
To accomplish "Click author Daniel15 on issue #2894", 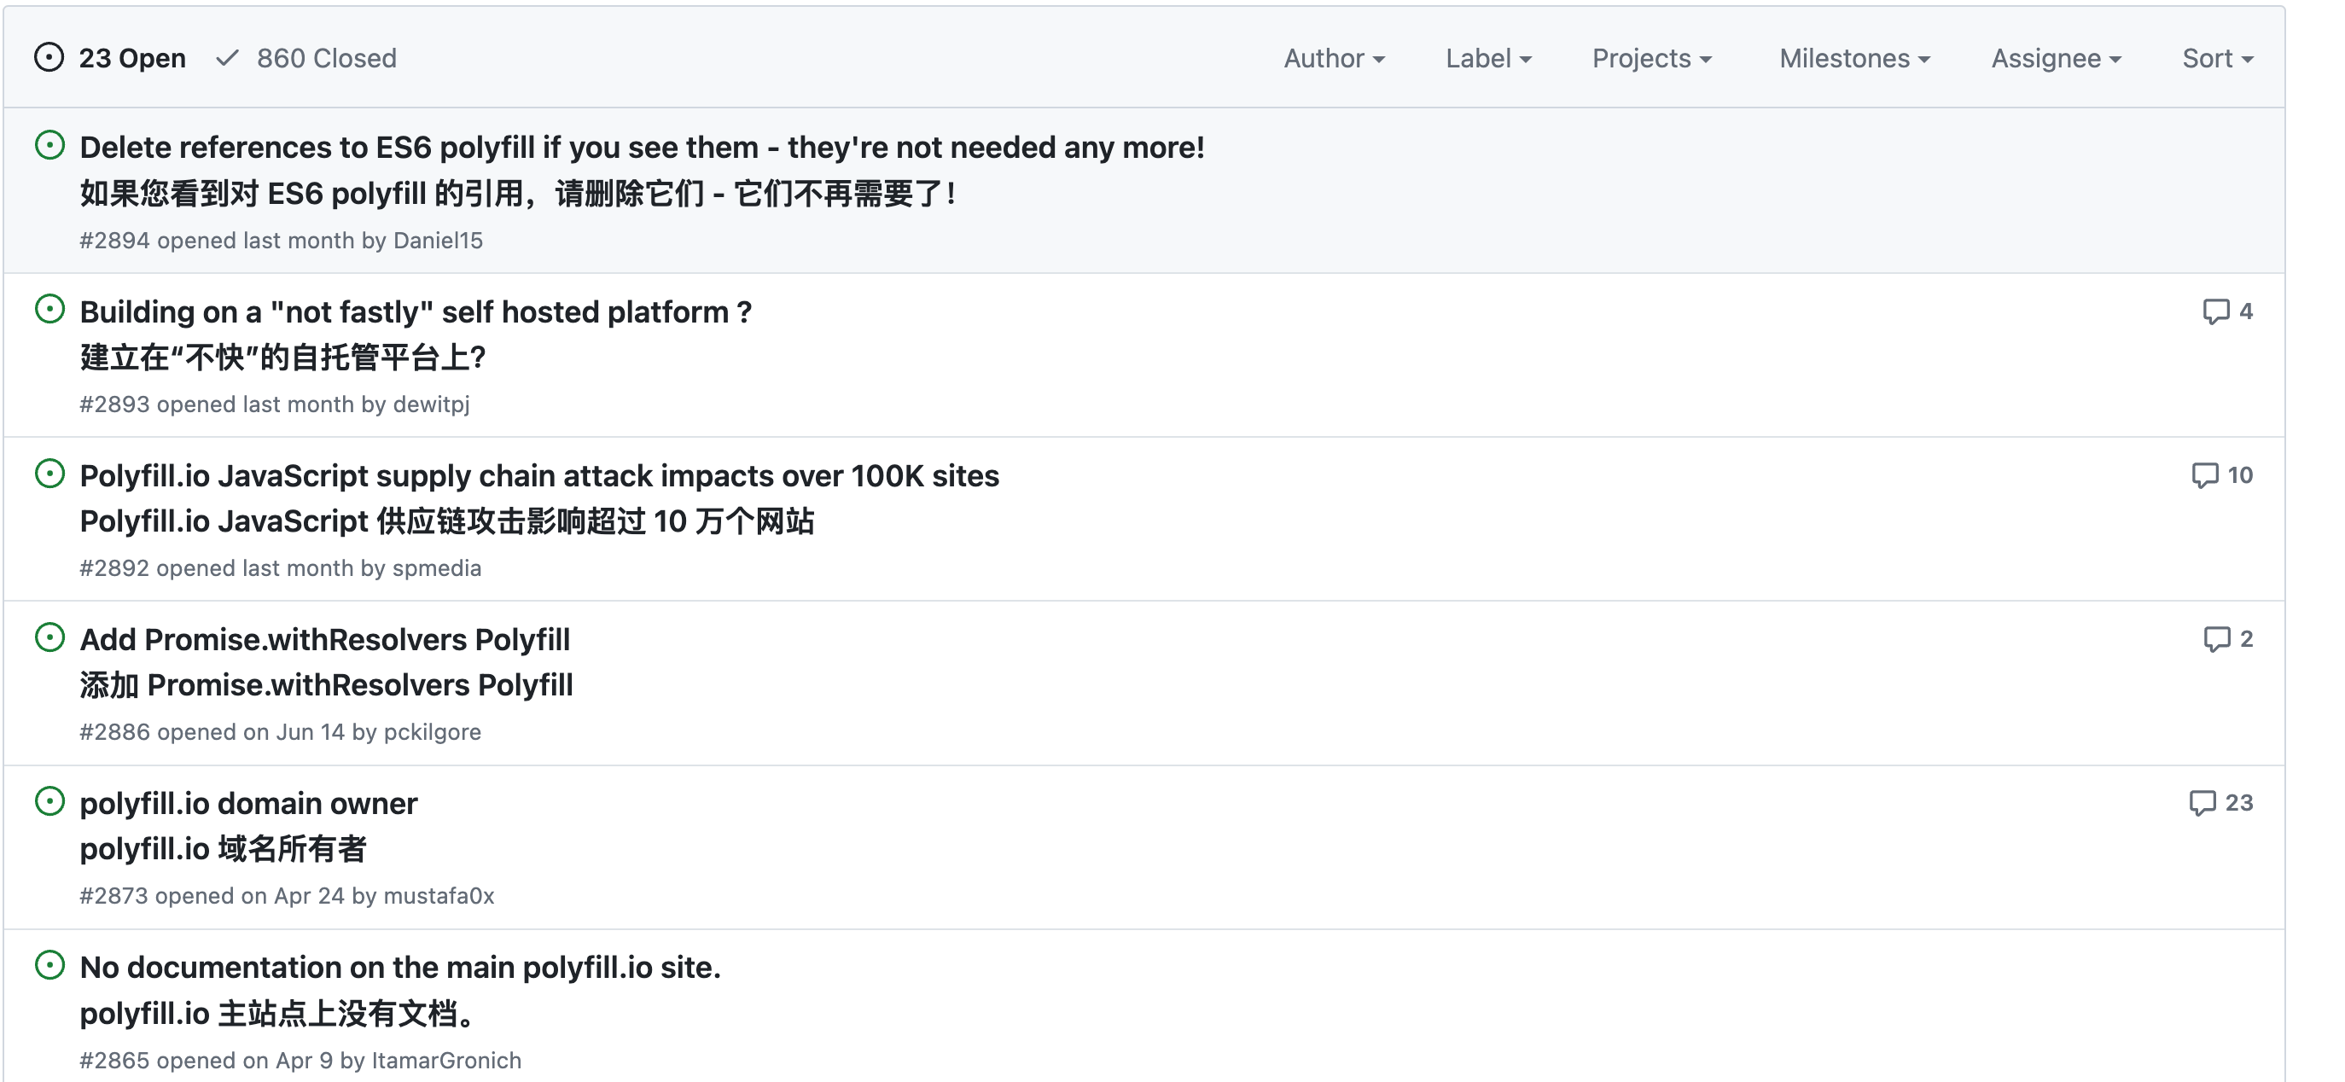I will [438, 241].
